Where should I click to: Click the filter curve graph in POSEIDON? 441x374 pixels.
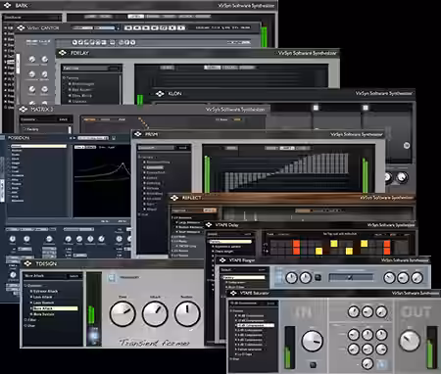coord(102,182)
